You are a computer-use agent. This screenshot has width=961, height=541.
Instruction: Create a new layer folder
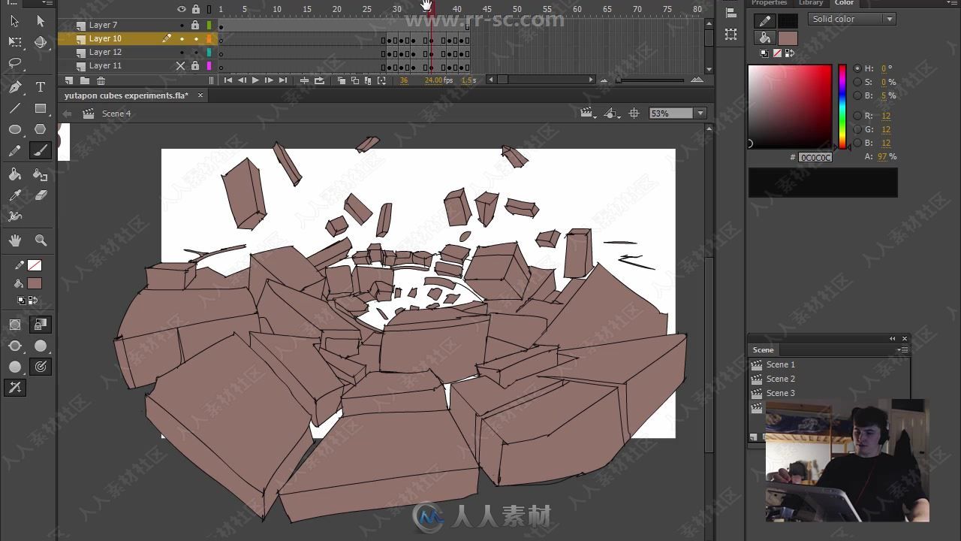pos(84,80)
